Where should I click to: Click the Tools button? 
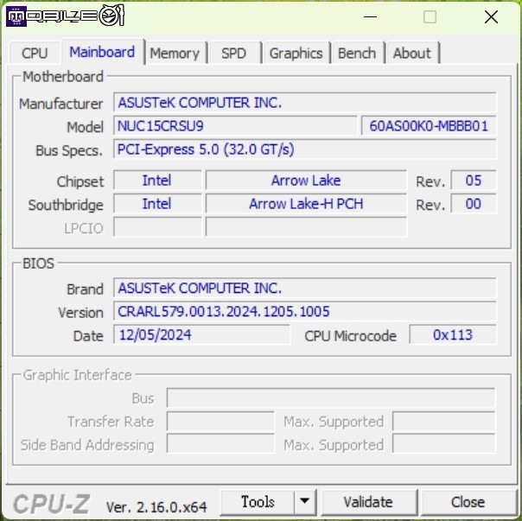258,502
